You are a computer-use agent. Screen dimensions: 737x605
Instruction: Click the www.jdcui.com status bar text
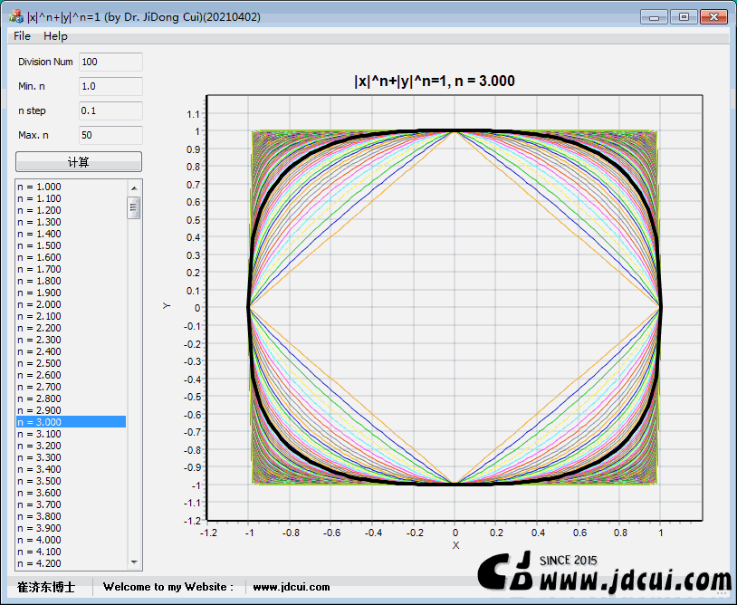coord(292,587)
